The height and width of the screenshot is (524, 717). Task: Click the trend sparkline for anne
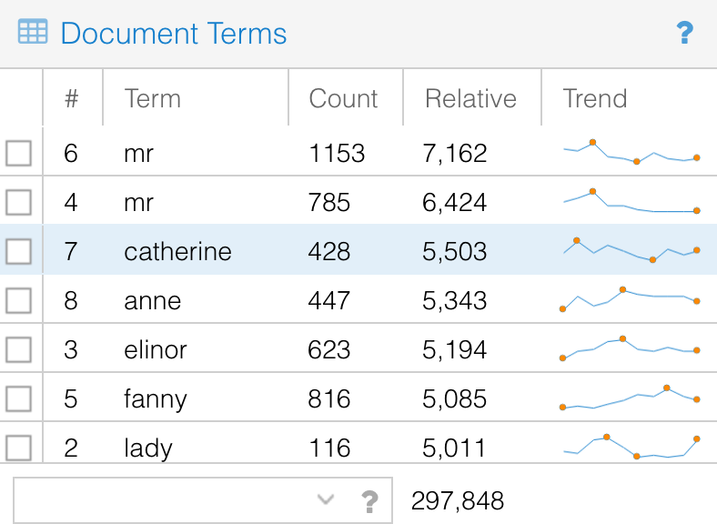coord(630,299)
